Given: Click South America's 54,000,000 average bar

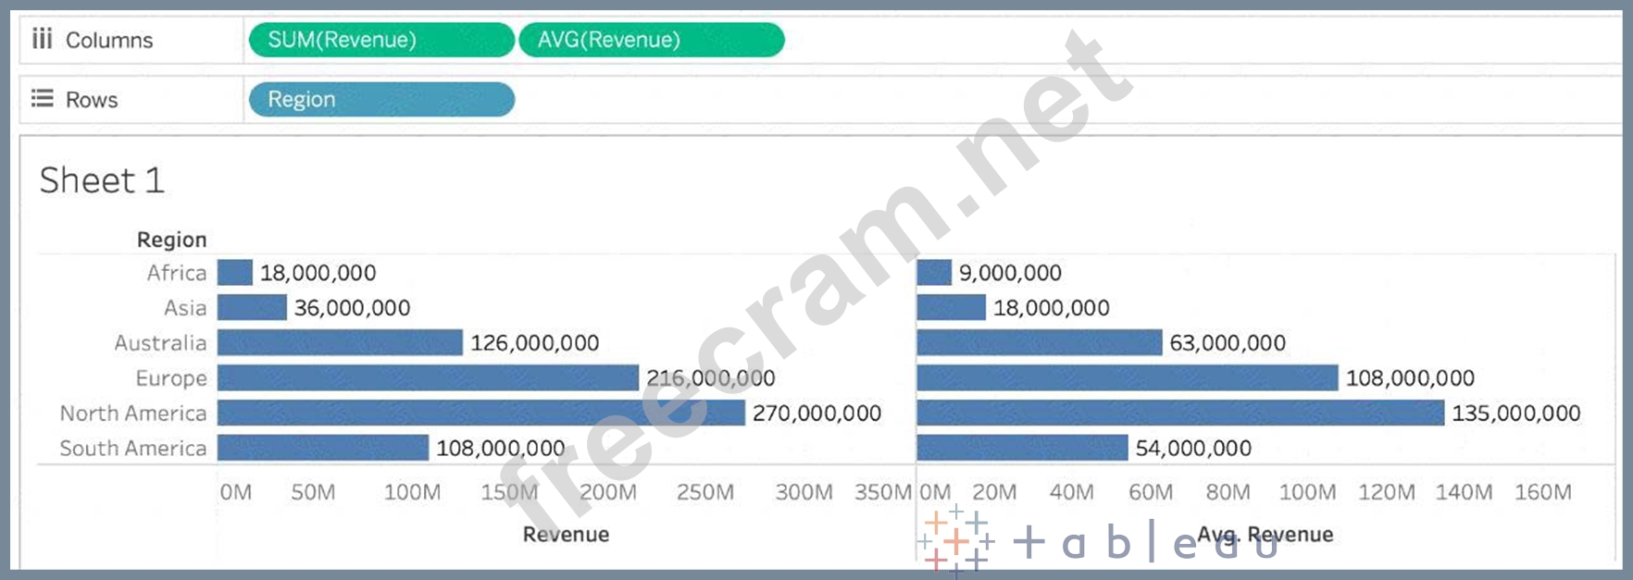Looking at the screenshot, I should point(1022,449).
